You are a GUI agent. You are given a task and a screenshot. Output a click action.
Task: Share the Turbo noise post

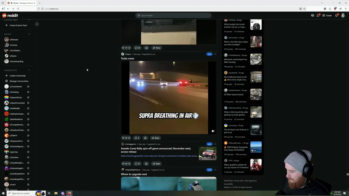(156, 138)
